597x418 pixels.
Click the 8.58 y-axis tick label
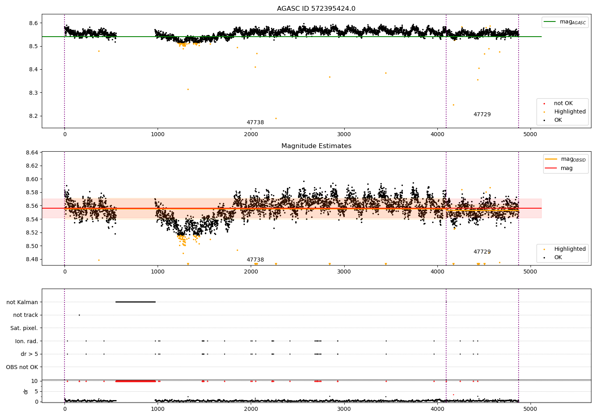(x=32, y=193)
